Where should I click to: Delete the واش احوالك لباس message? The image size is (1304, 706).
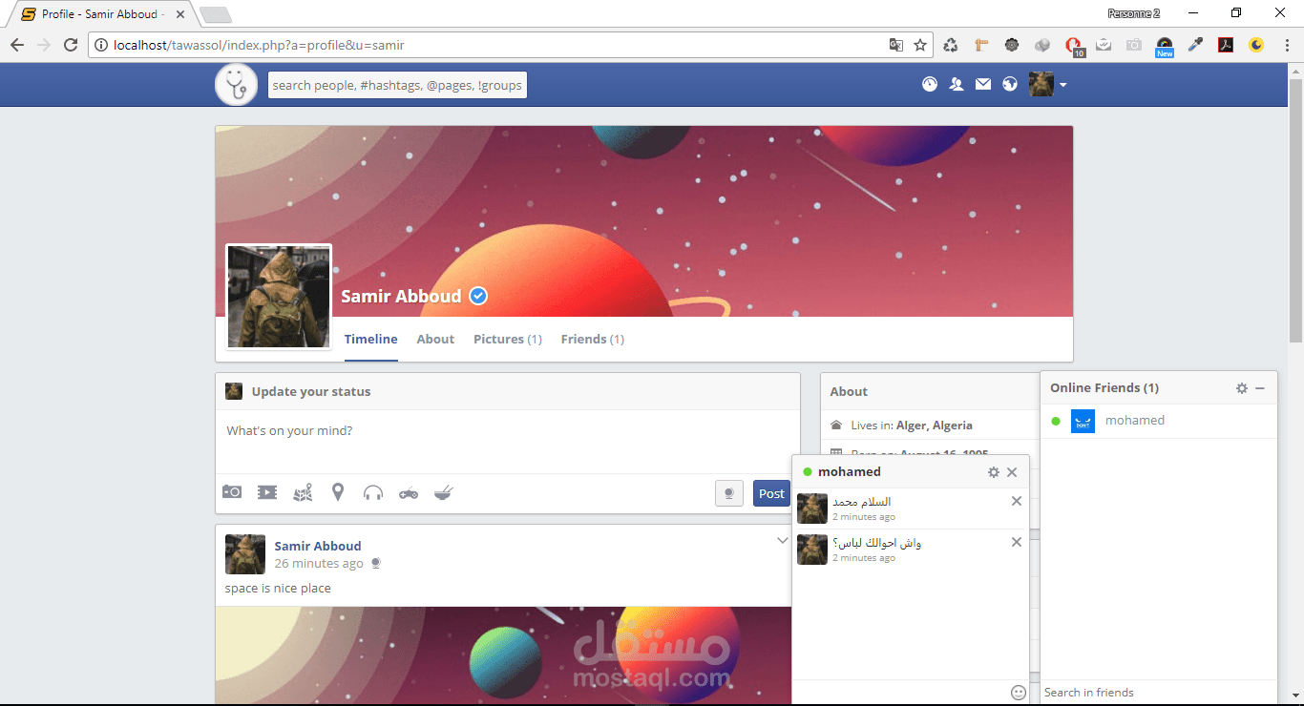click(1017, 542)
